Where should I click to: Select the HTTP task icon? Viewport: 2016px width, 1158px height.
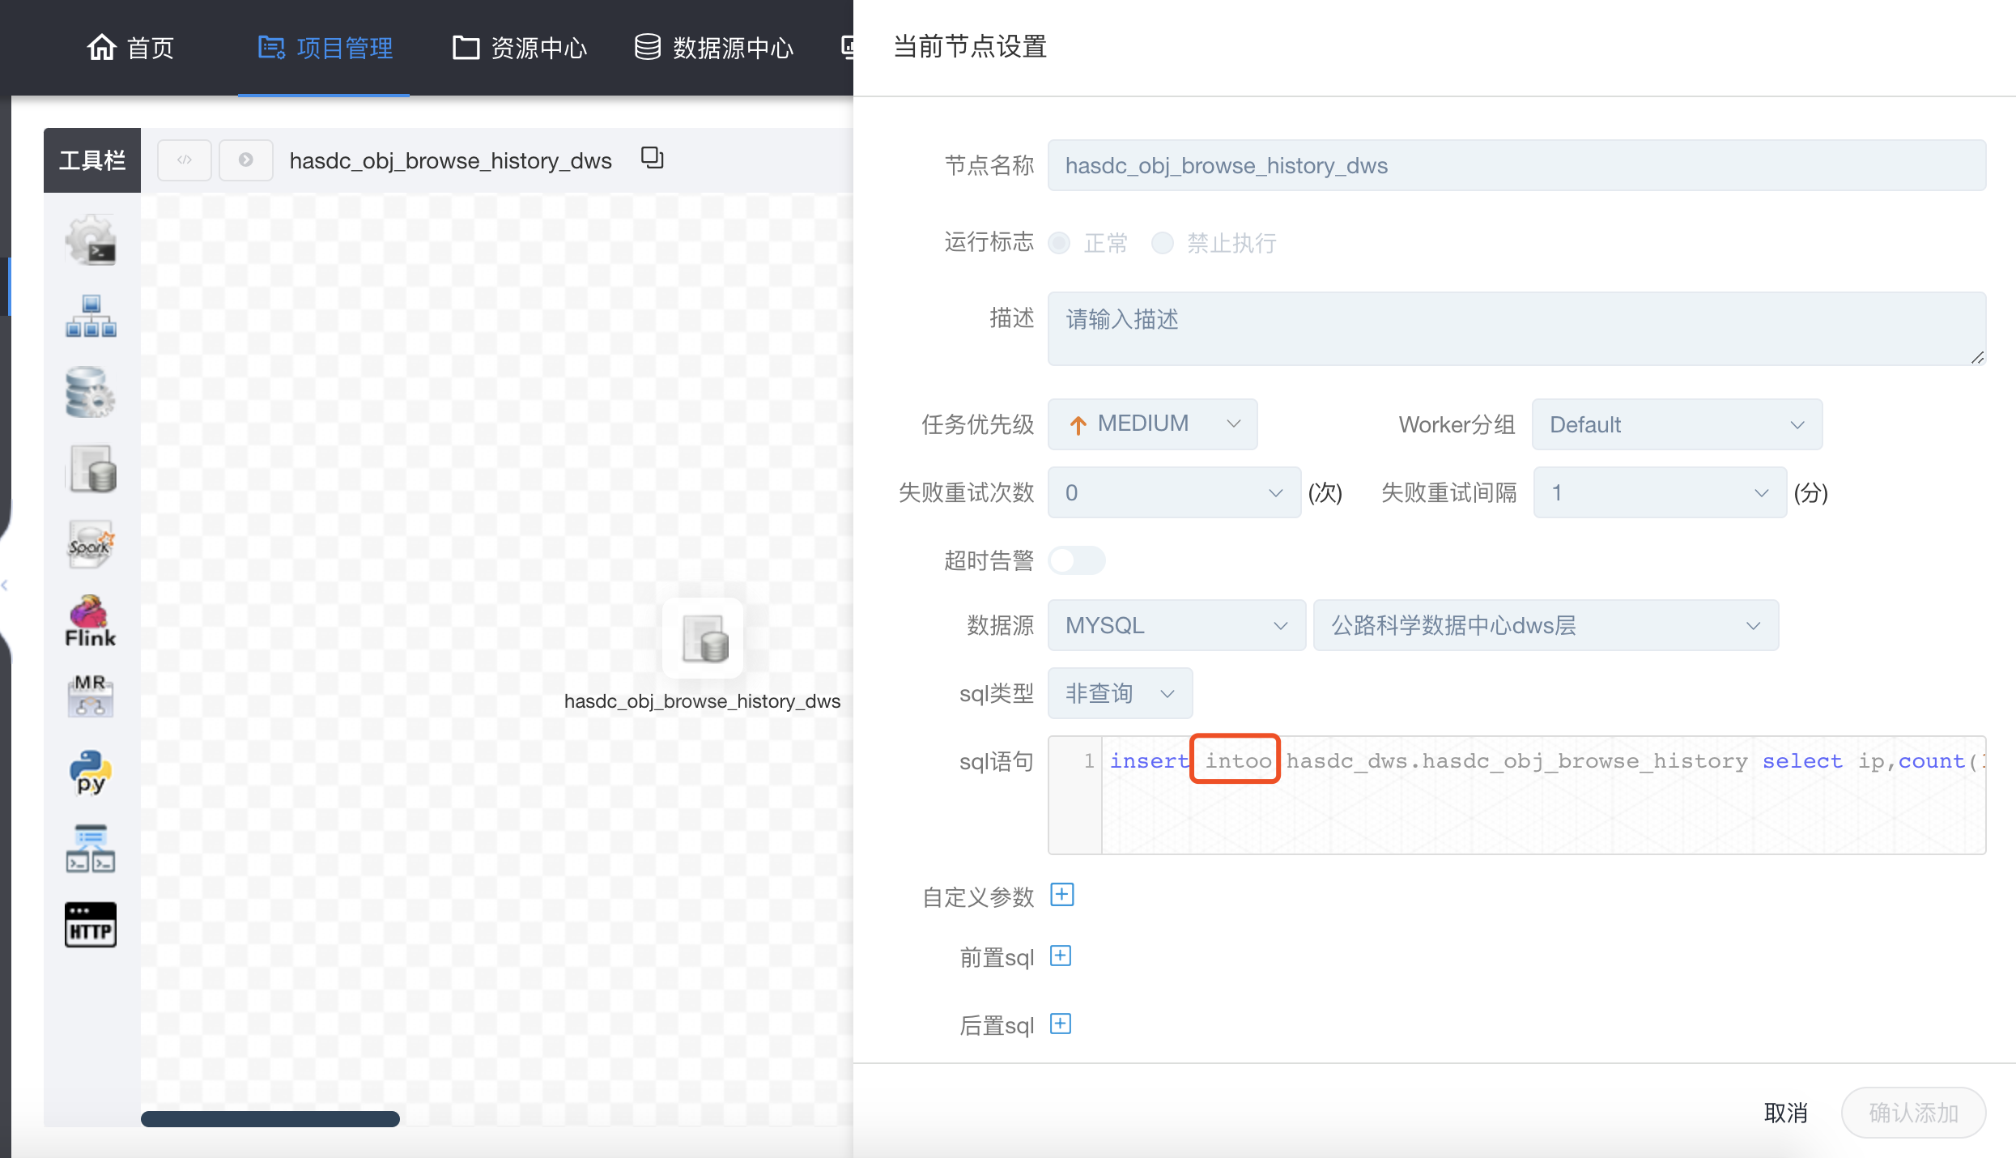click(x=91, y=925)
